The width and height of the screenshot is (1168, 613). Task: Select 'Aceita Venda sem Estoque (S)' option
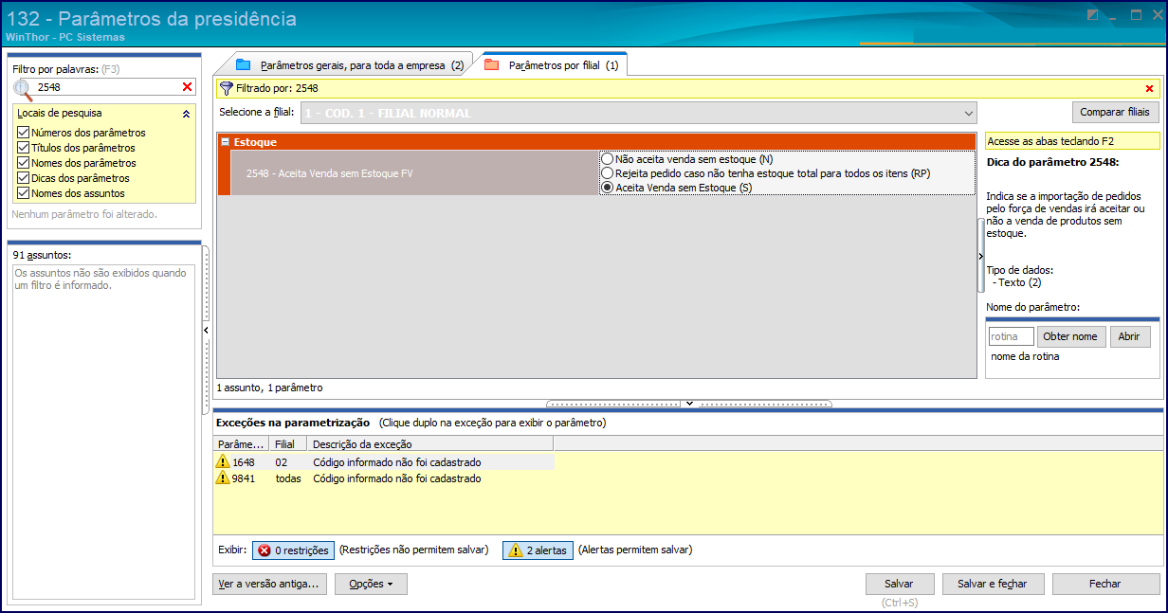608,188
